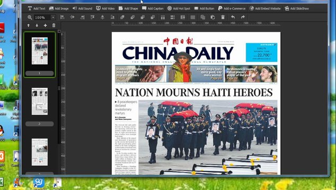Click the Add Shape tool
This screenshot has height=190, width=336.
pyautogui.click(x=128, y=8)
